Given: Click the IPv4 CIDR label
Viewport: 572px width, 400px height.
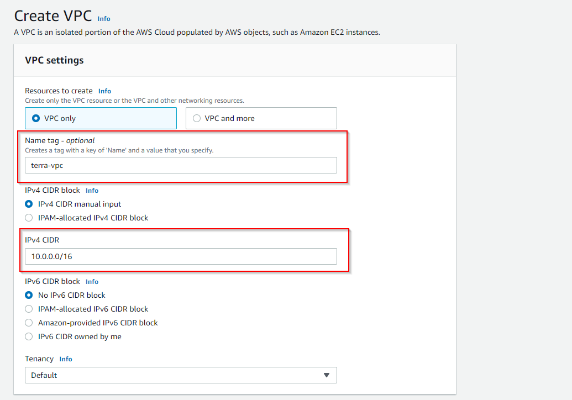Looking at the screenshot, I should [42, 240].
